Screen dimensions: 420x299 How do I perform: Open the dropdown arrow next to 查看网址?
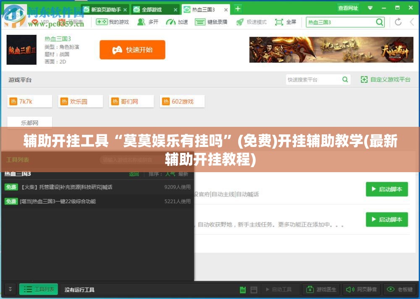point(370,8)
